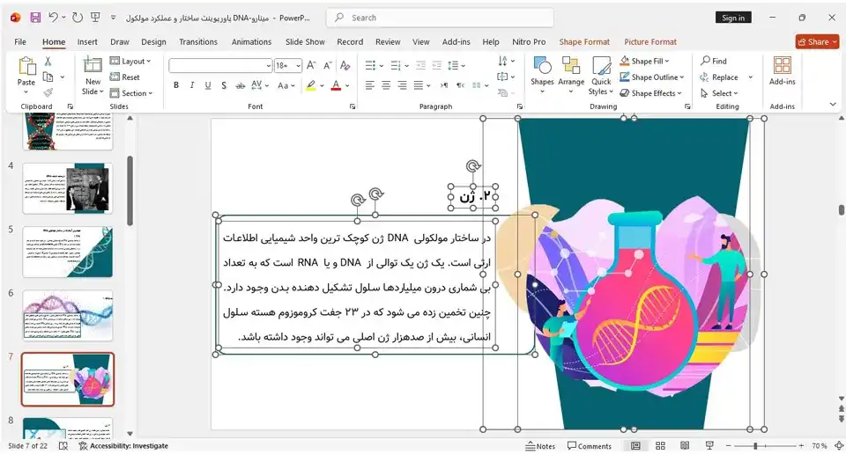Open the Add-ins store icon
This screenshot has height=454, width=846.
point(782,71)
